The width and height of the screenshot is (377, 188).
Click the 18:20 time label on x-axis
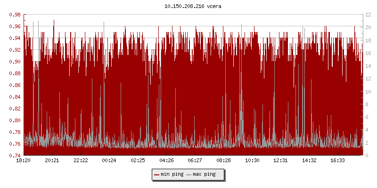[24, 160]
